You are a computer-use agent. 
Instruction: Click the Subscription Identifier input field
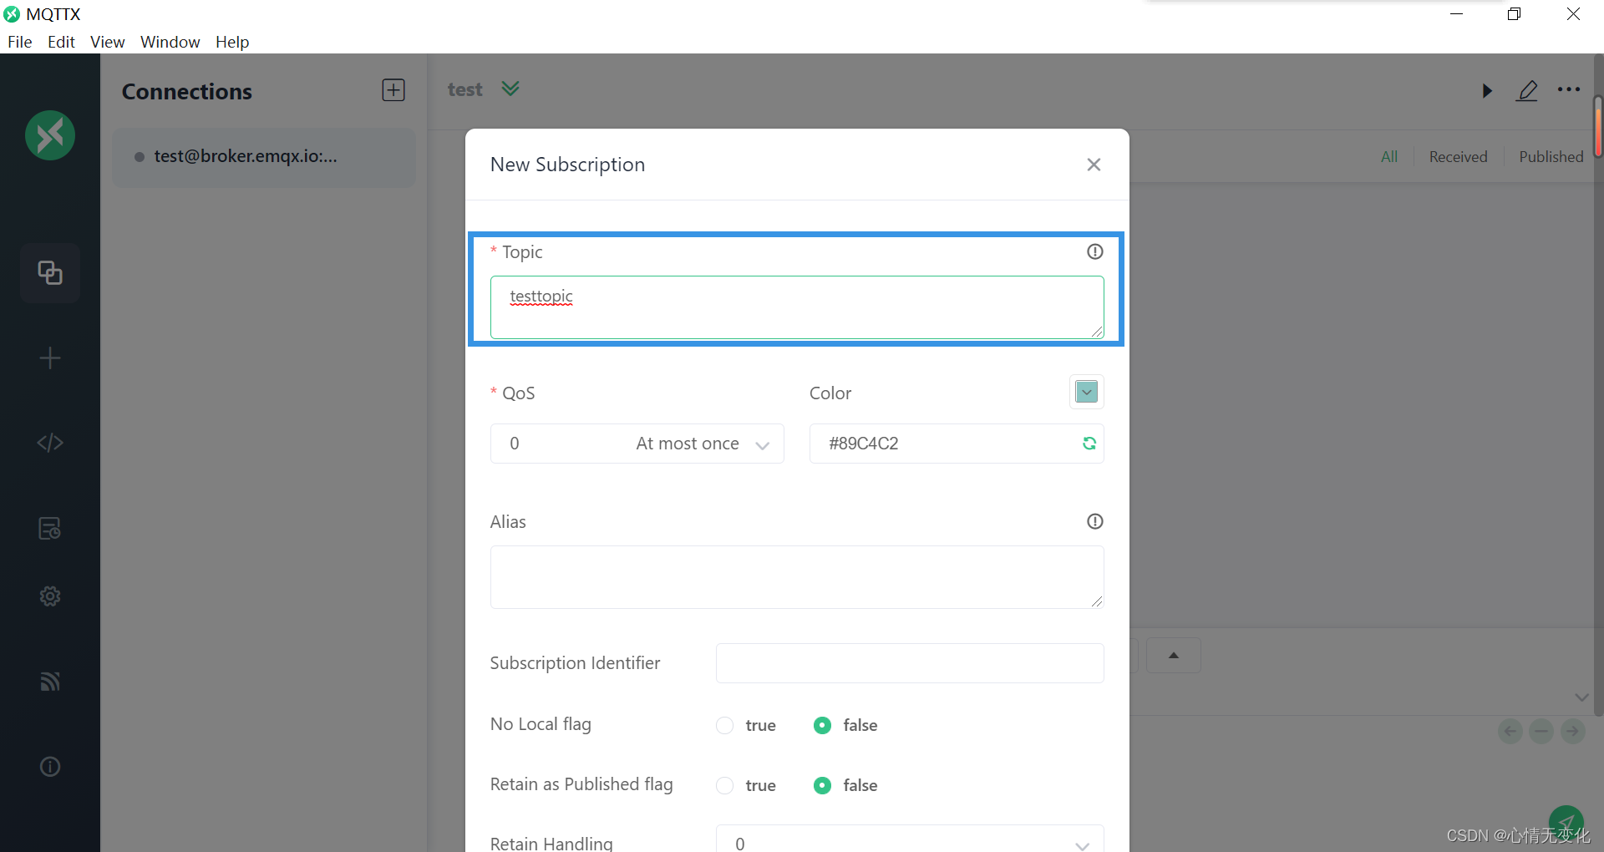(x=910, y=663)
